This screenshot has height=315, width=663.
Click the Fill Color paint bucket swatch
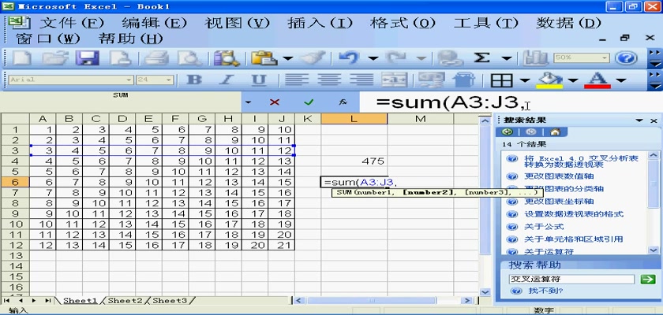548,80
